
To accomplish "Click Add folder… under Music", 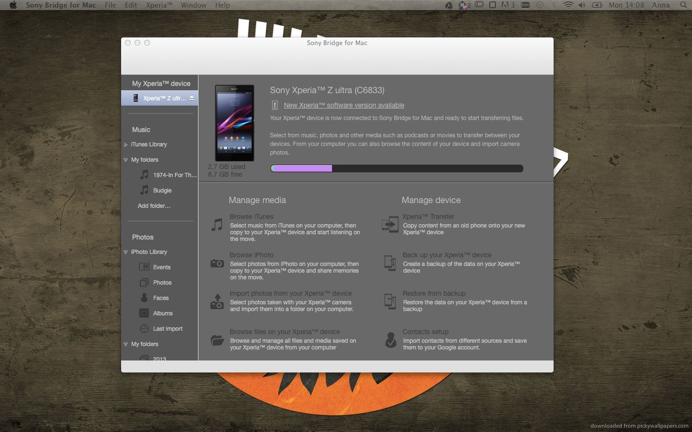I will pos(154,206).
